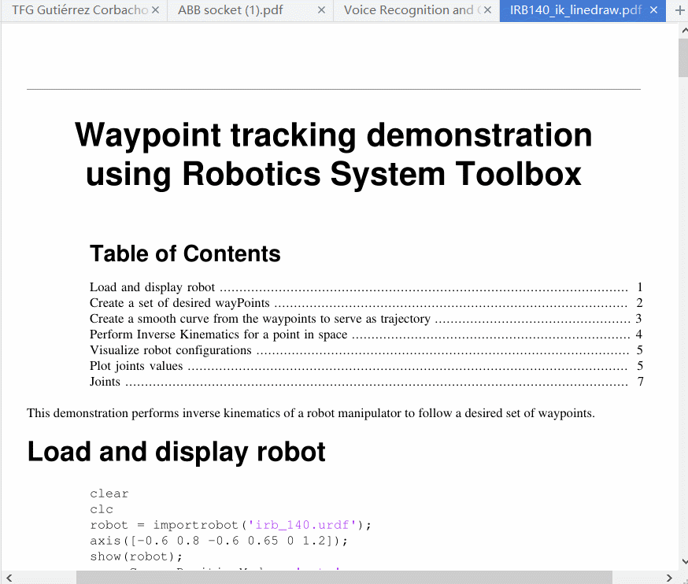The image size is (688, 584).
Task: Open 'Plot joints values' contents entry
Action: click(366, 366)
